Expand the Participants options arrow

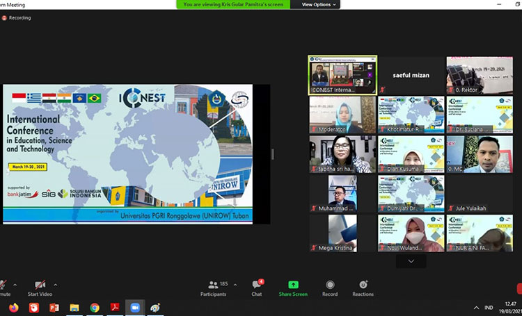point(235,285)
